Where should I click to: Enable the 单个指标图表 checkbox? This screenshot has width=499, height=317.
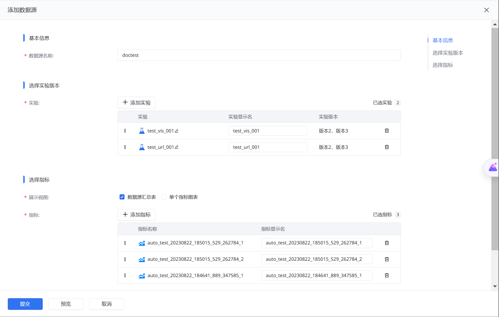[x=164, y=197]
